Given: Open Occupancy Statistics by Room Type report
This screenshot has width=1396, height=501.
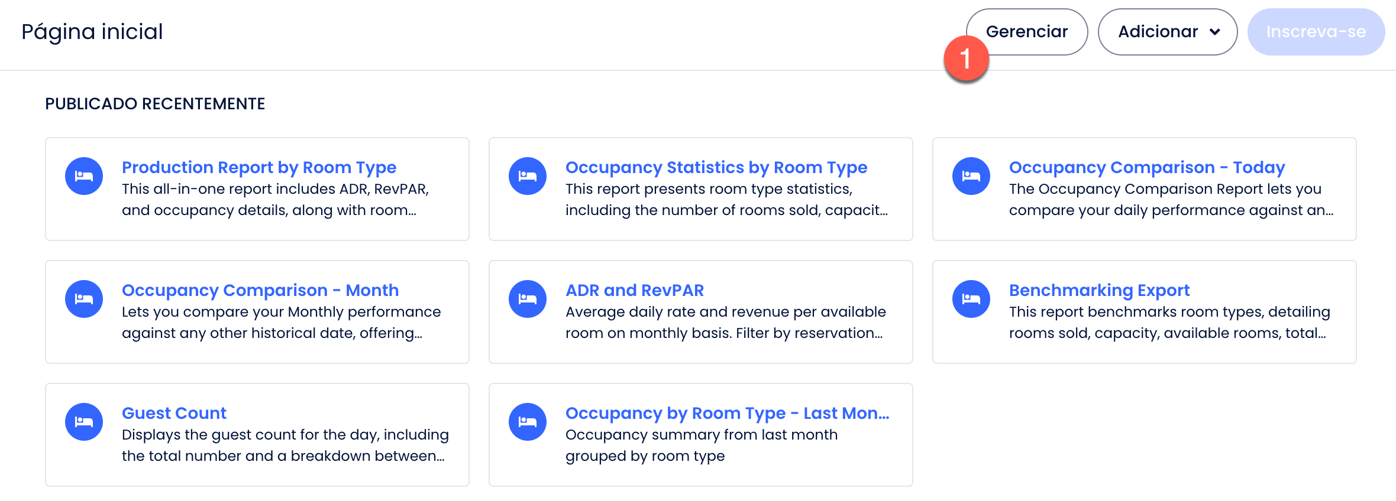Looking at the screenshot, I should coord(716,168).
